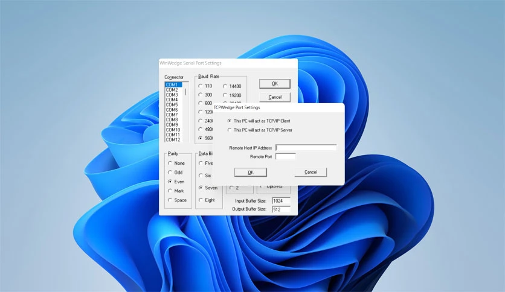
Task: Select COM5 in the Connector list
Action: (x=173, y=104)
